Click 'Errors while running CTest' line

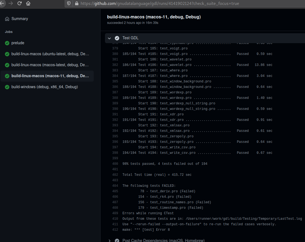click(148, 213)
